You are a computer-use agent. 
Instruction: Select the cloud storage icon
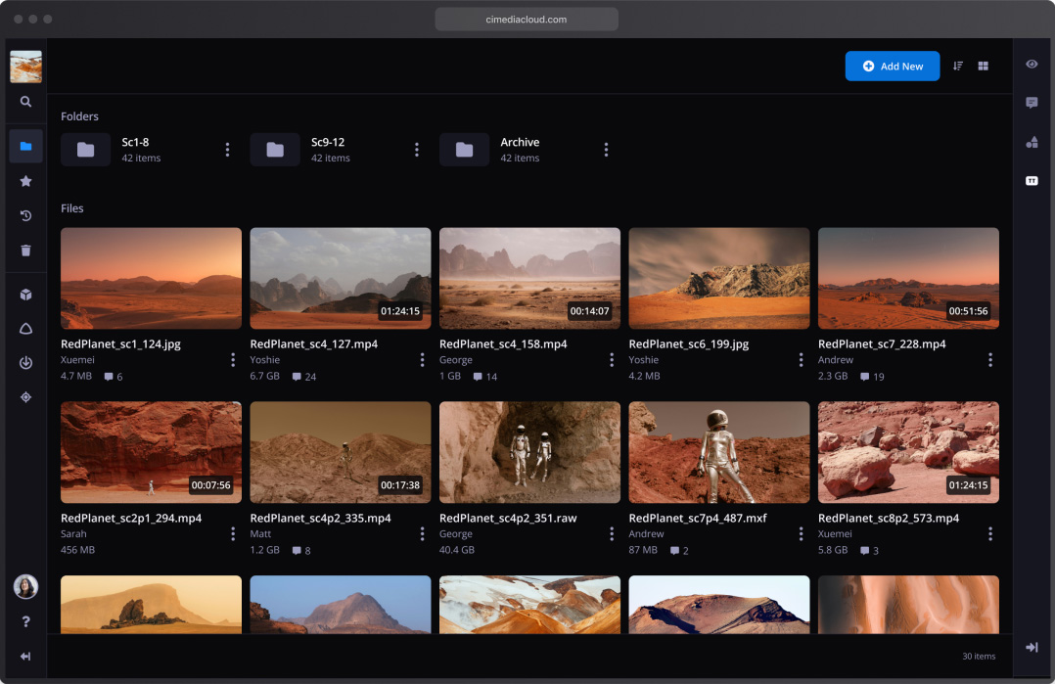pyautogui.click(x=25, y=329)
